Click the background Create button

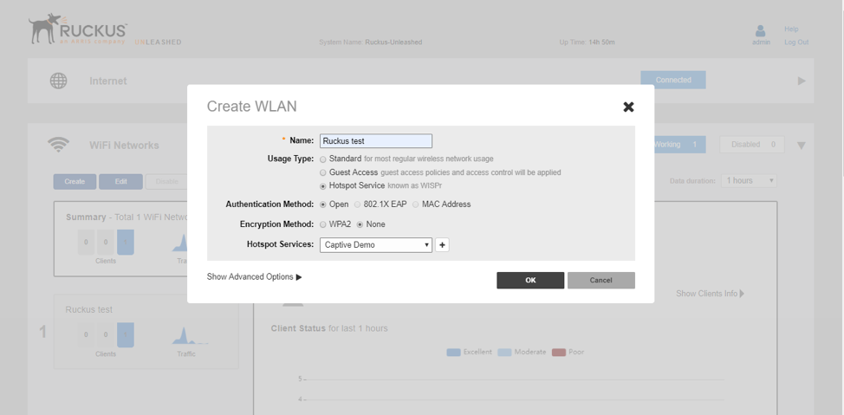click(75, 181)
